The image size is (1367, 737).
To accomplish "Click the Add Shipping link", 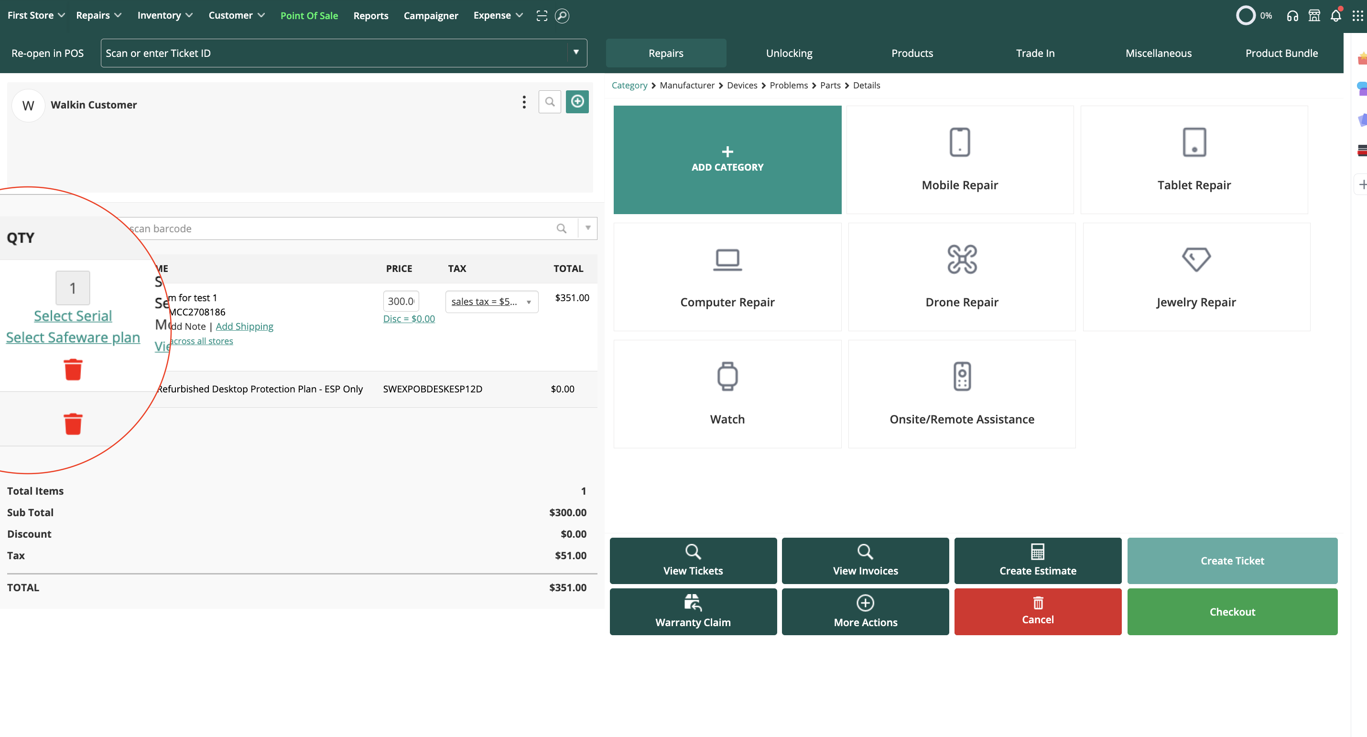I will tap(244, 326).
